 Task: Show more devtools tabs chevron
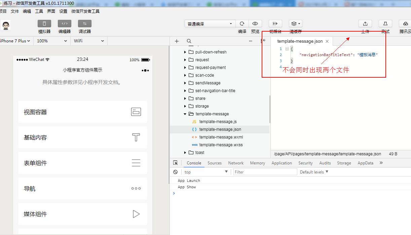click(x=381, y=163)
